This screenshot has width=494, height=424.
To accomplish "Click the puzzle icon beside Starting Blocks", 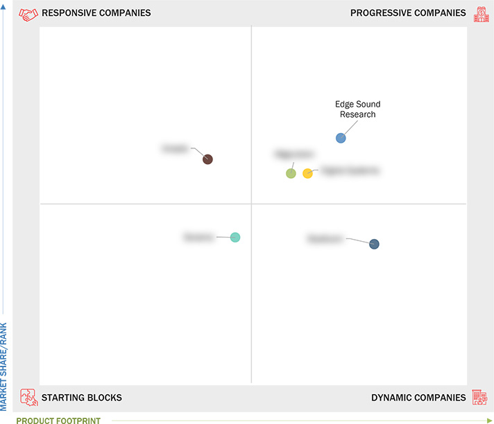I will tap(28, 397).
